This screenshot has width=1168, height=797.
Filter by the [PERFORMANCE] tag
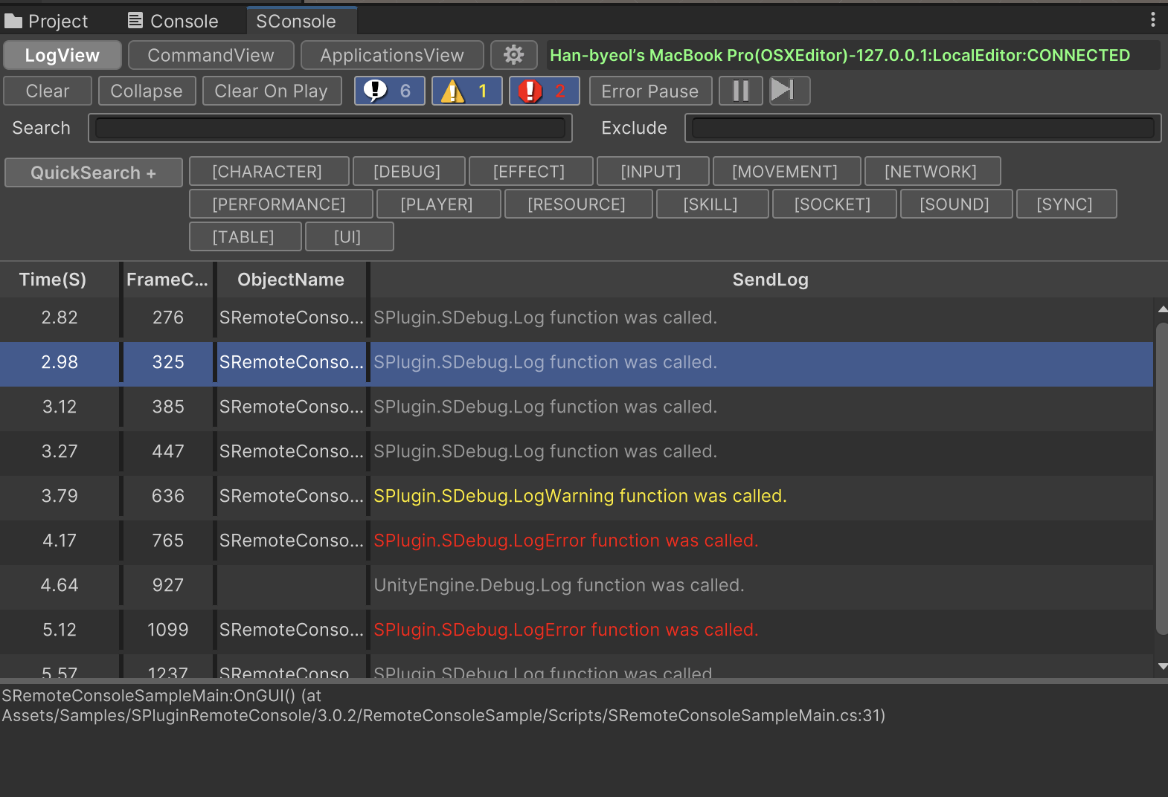(x=280, y=204)
